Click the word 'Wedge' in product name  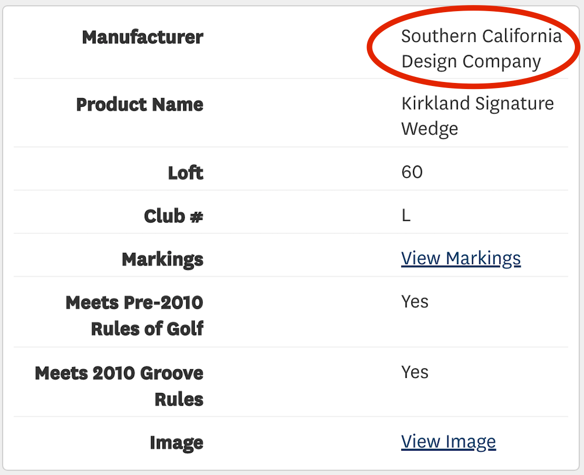click(430, 128)
